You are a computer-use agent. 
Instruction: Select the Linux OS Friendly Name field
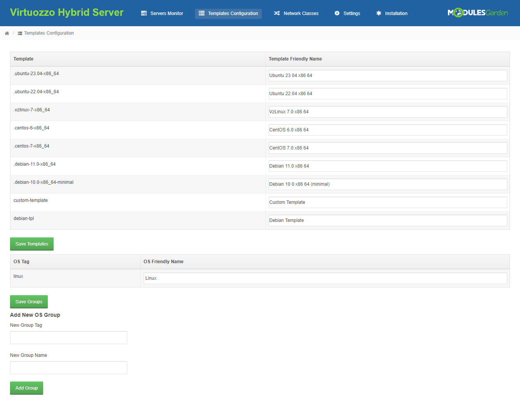coord(325,278)
